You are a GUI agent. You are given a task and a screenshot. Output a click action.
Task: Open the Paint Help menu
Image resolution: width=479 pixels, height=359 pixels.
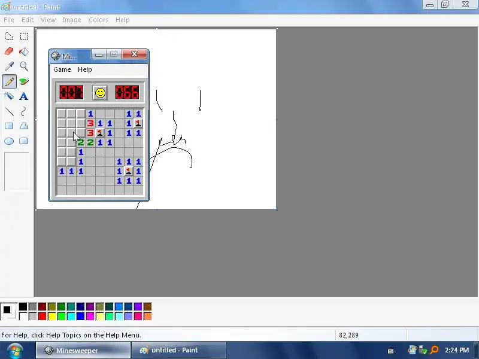[x=123, y=20]
